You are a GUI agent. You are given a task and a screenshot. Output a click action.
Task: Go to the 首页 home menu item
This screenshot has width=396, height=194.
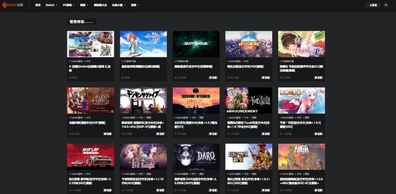(x=38, y=5)
